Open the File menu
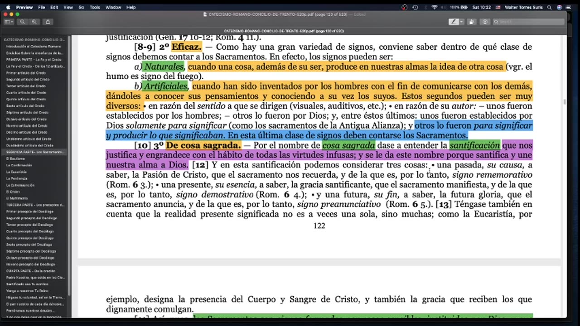 click(41, 7)
